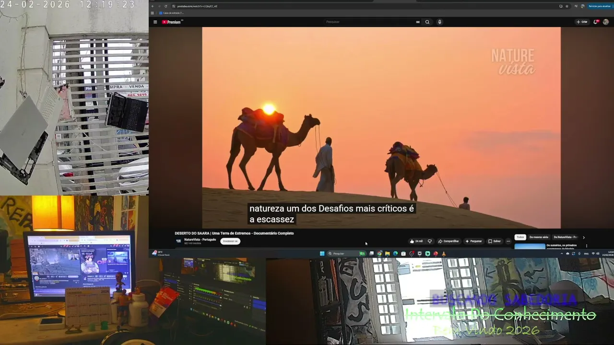The image size is (614, 345).
Task: Open the three-dot more actions menu under video
Action: click(x=508, y=241)
